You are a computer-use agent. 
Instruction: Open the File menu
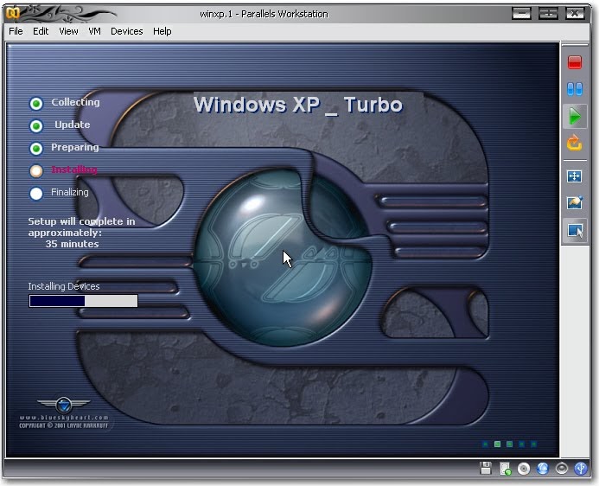pyautogui.click(x=16, y=31)
